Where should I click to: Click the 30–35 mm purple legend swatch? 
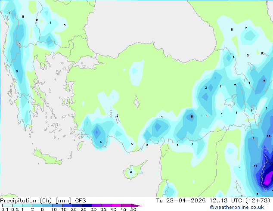click(97, 205)
